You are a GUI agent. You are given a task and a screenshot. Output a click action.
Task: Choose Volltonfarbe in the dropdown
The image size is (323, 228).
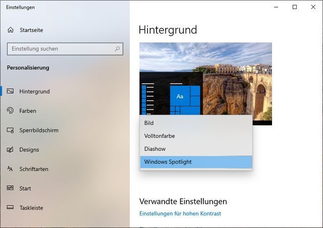click(x=196, y=136)
